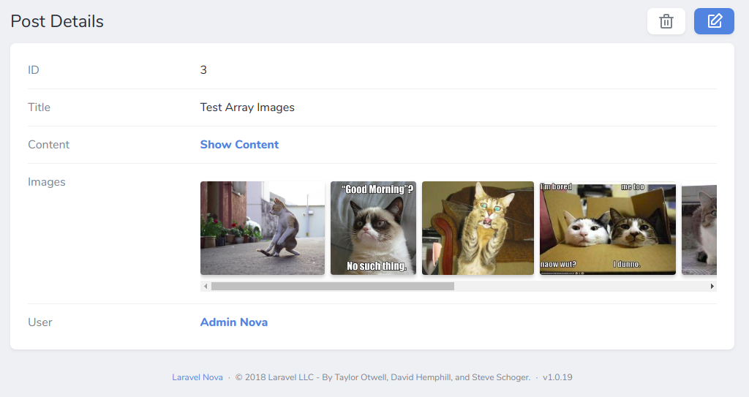Click the images horizontal scrollbar thumb
This screenshot has width=749, height=397.
pyautogui.click(x=333, y=286)
